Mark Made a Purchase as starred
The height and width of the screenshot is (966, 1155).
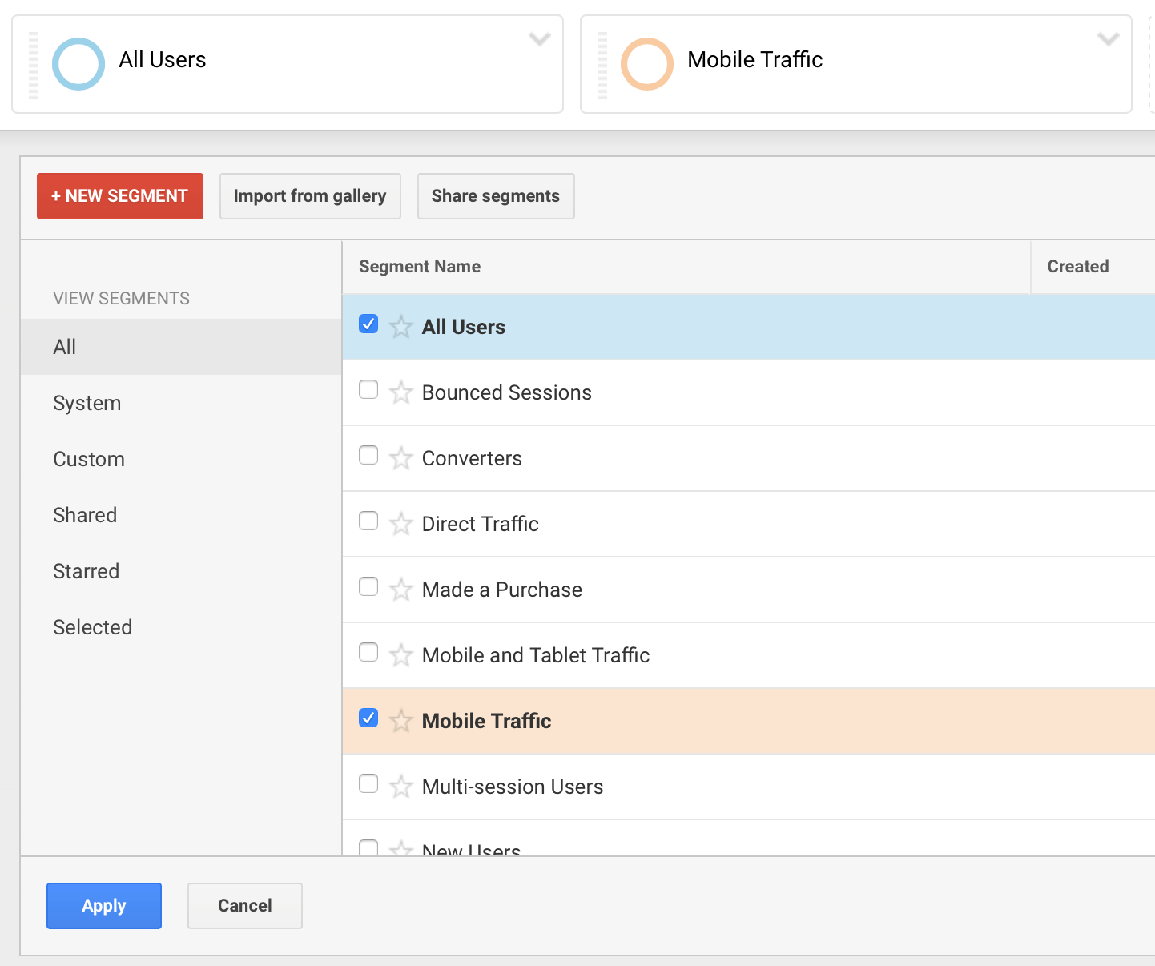point(400,590)
